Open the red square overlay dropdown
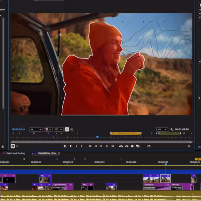This screenshot has height=201, width=201. (x=48, y=129)
